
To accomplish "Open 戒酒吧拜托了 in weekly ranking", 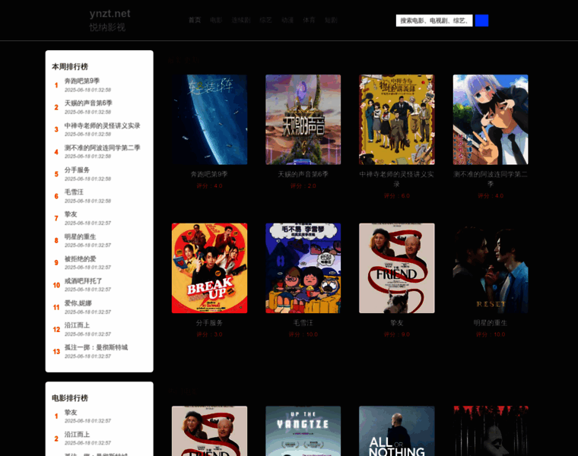I will [84, 280].
